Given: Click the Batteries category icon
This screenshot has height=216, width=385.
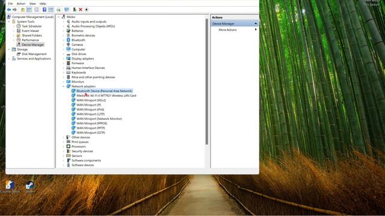Looking at the screenshot, I should coord(68,31).
